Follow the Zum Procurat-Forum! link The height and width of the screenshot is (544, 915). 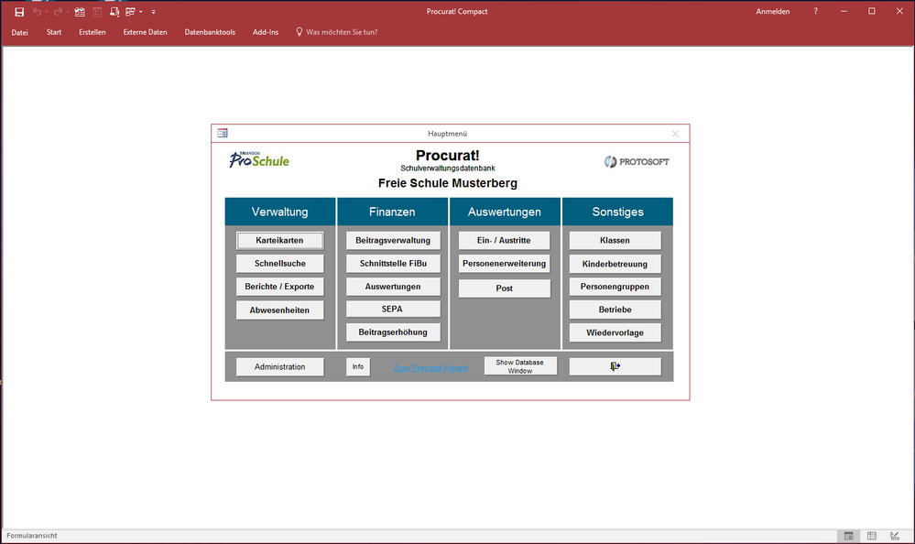pos(431,368)
